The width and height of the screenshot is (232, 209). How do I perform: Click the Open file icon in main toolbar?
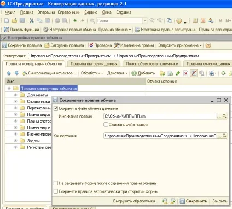(x=14, y=21)
